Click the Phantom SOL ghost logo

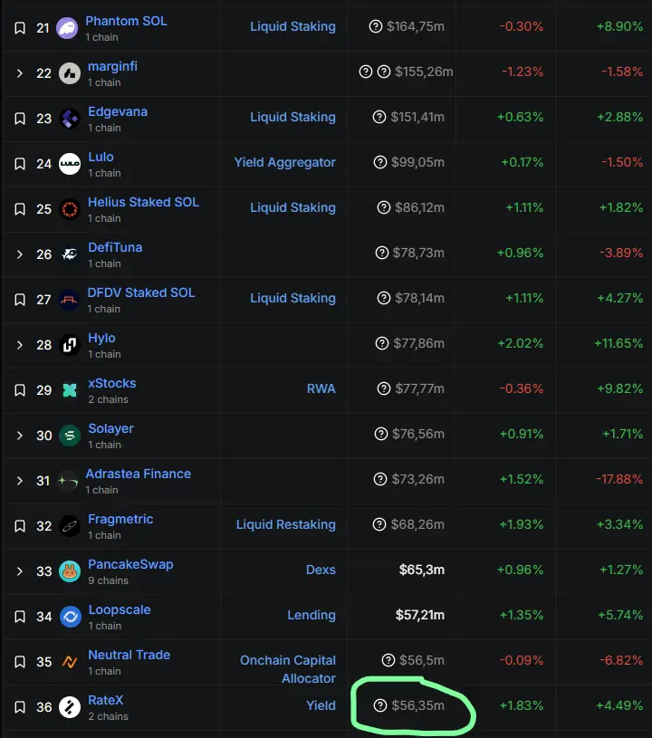[x=67, y=28]
